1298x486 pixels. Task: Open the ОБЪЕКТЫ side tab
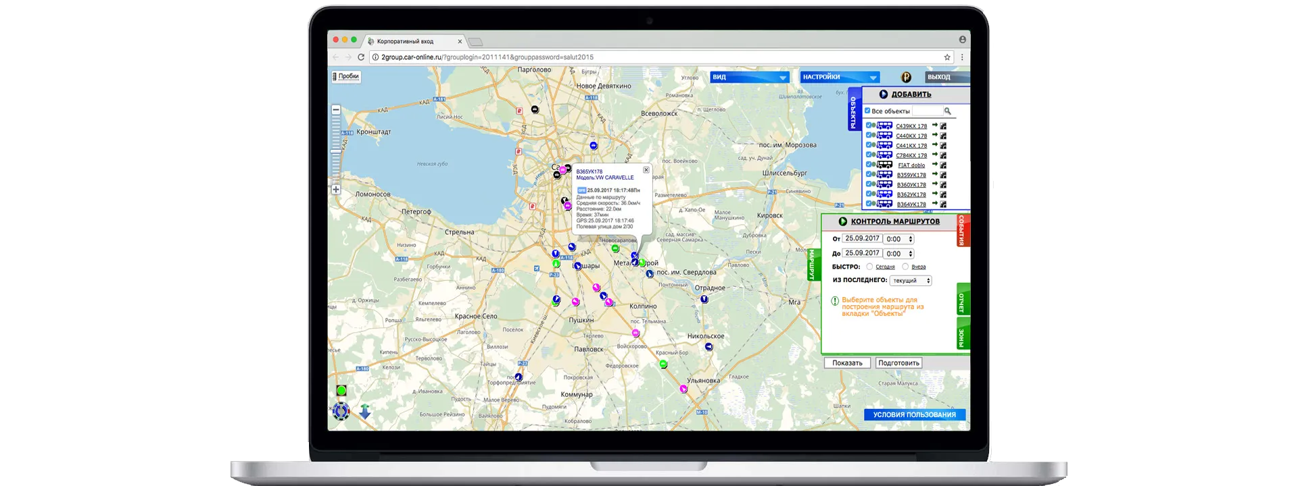pos(855,109)
